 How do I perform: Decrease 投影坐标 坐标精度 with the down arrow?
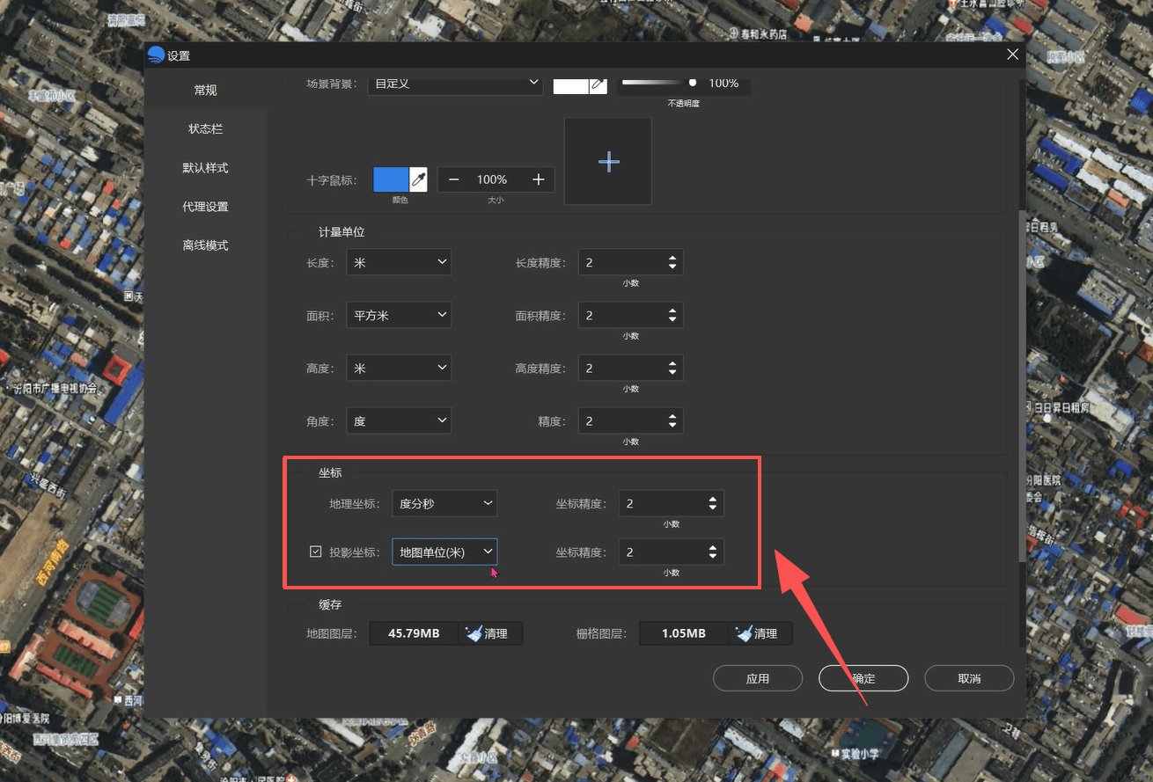(x=713, y=556)
